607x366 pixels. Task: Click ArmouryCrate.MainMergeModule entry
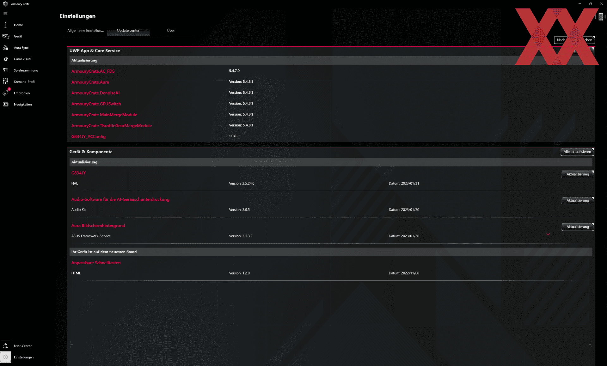point(104,115)
